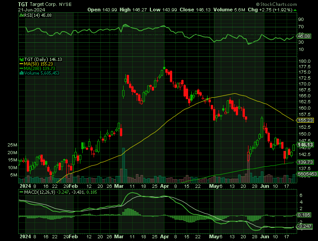
Task: Click '29Feb' on the price panel date axis
Action: [70, 186]
